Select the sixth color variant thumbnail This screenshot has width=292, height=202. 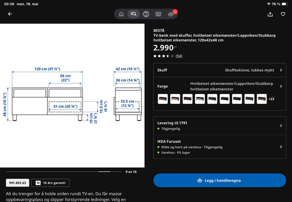pyautogui.click(x=224, y=99)
